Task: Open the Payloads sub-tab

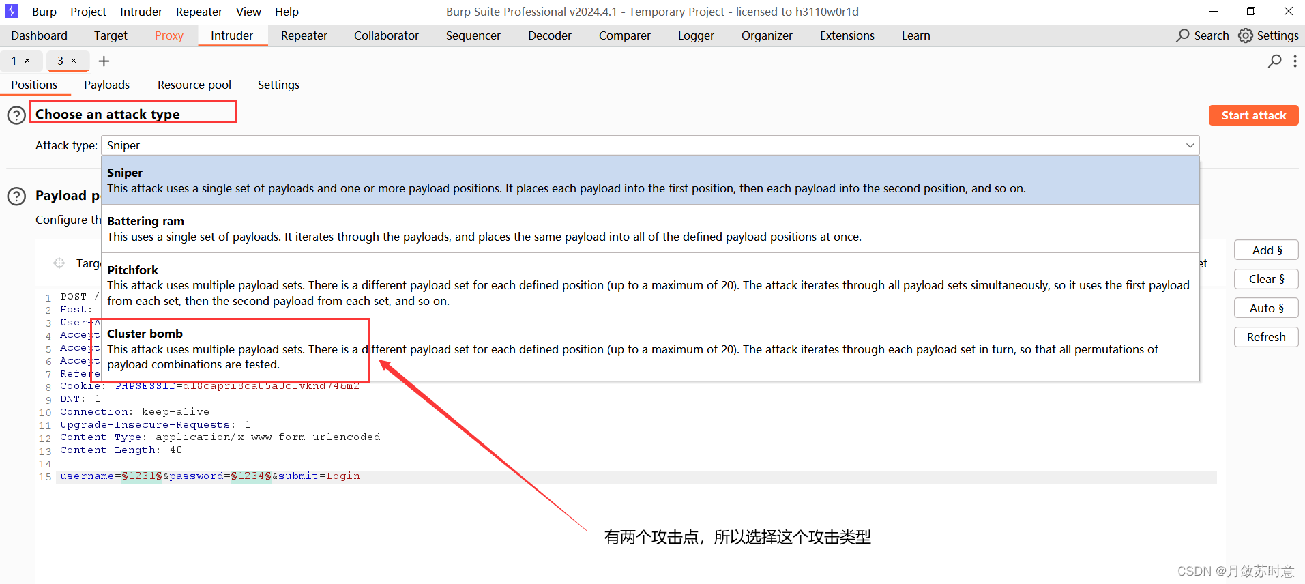Action: coord(107,85)
